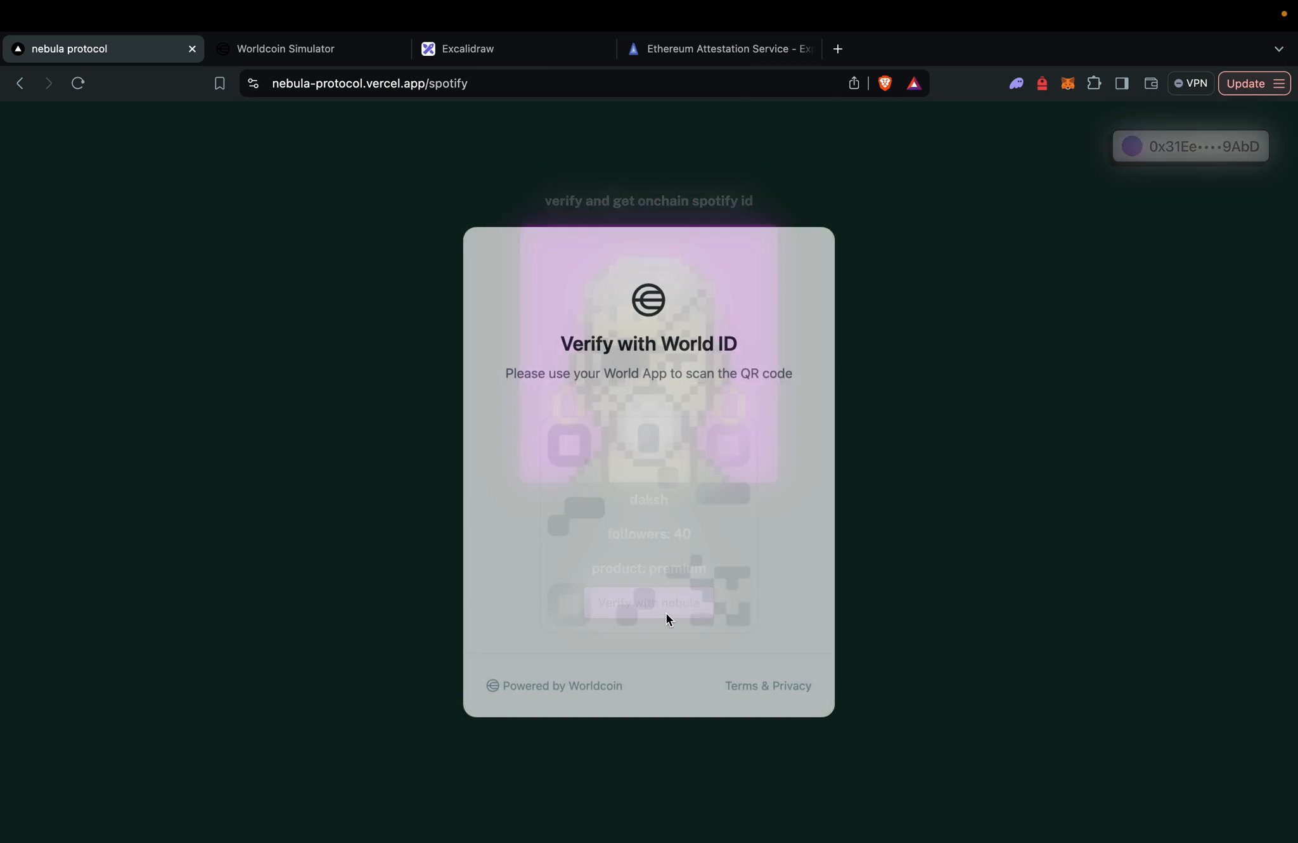Click the Verify with World ID heading
Viewport: 1298px width, 843px height.
(648, 344)
